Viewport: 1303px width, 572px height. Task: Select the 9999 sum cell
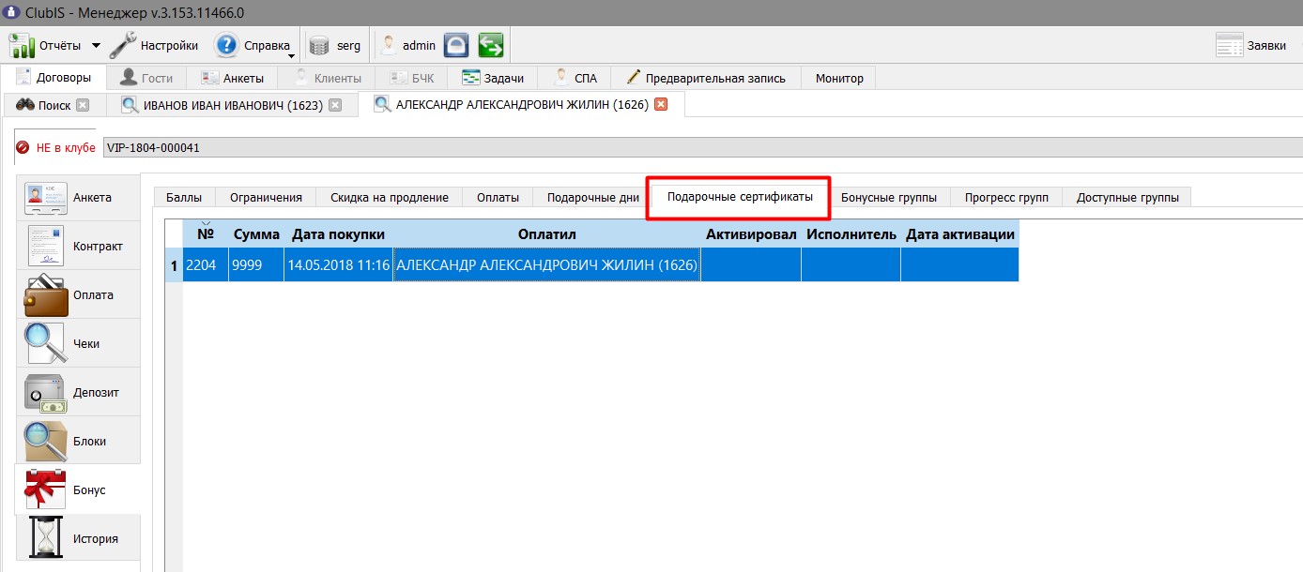(x=256, y=265)
